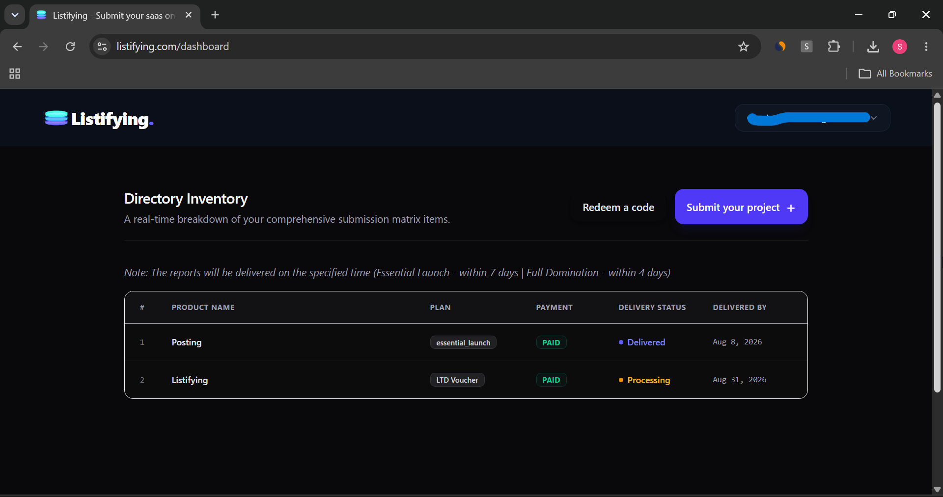Go back with the browser back arrow
The width and height of the screenshot is (943, 497).
(17, 47)
